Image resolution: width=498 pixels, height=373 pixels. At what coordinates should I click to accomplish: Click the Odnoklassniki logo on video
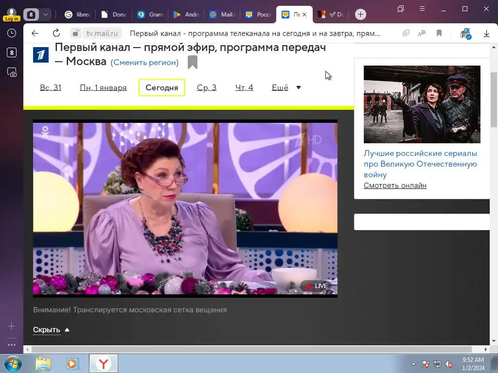(x=45, y=132)
